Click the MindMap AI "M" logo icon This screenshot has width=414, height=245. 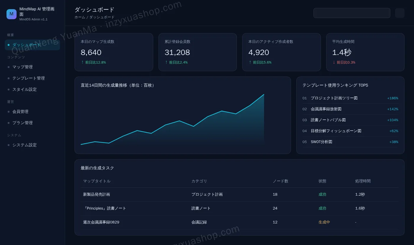tap(12, 14)
